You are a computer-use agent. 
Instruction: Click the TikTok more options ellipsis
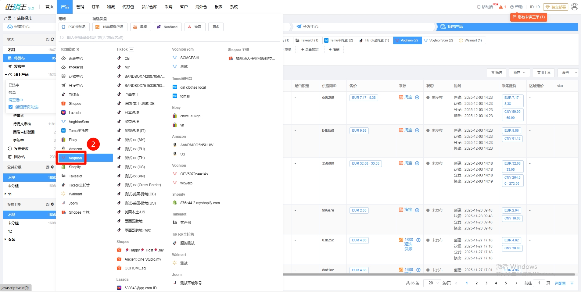click(x=131, y=49)
